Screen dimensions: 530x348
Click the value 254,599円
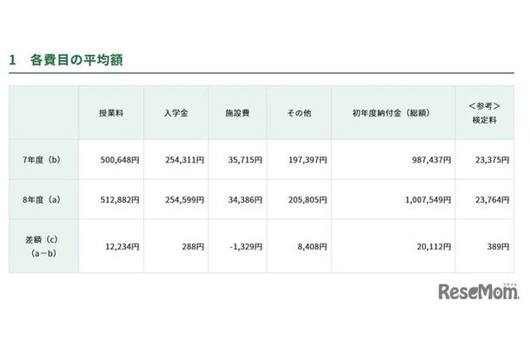[184, 200]
